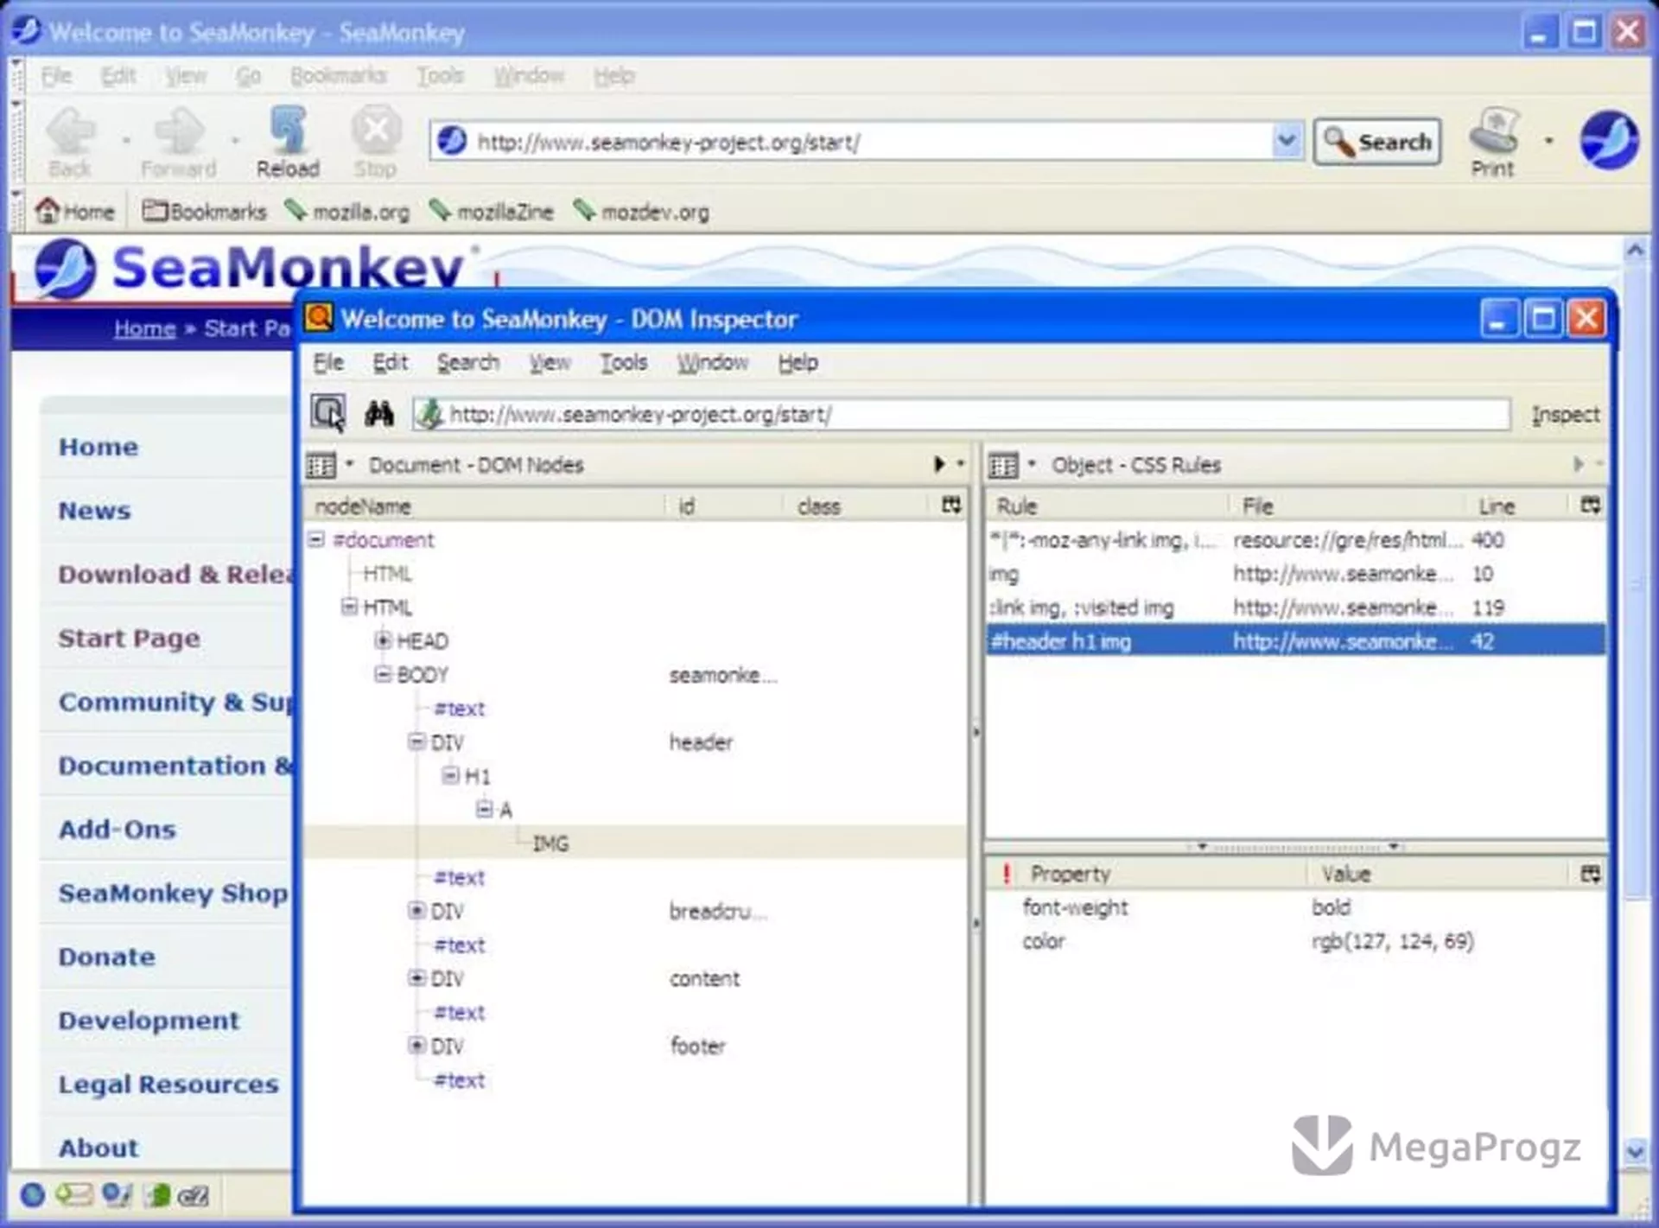Open column picker of the Property list
The image size is (1659, 1228).
(1591, 874)
